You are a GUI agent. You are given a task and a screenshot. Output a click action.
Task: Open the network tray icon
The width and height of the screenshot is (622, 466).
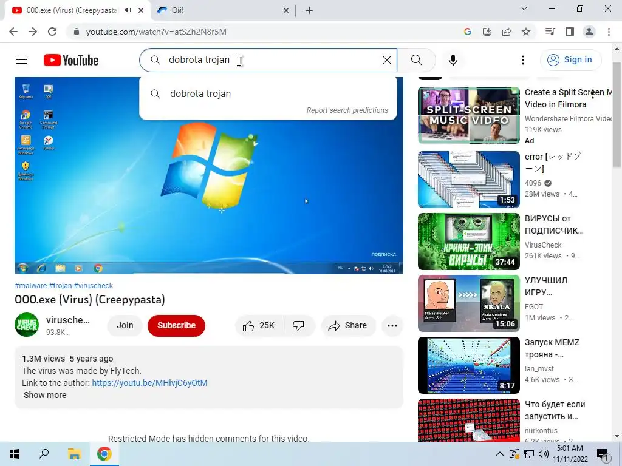[x=529, y=454]
